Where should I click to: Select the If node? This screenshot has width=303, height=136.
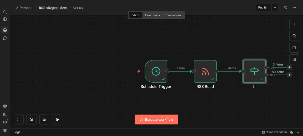[255, 71]
